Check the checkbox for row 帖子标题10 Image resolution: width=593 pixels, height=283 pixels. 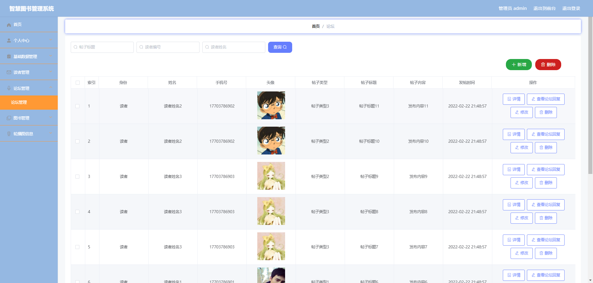(78, 141)
